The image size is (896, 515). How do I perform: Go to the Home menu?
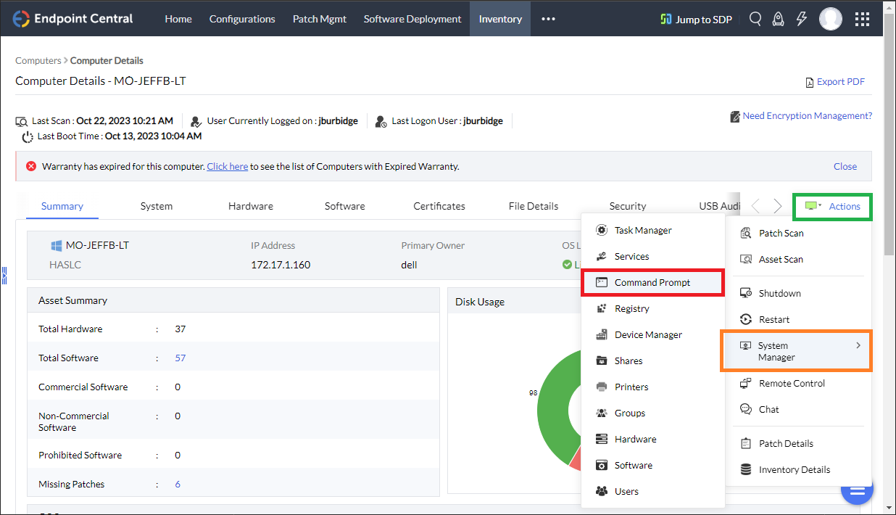point(178,19)
